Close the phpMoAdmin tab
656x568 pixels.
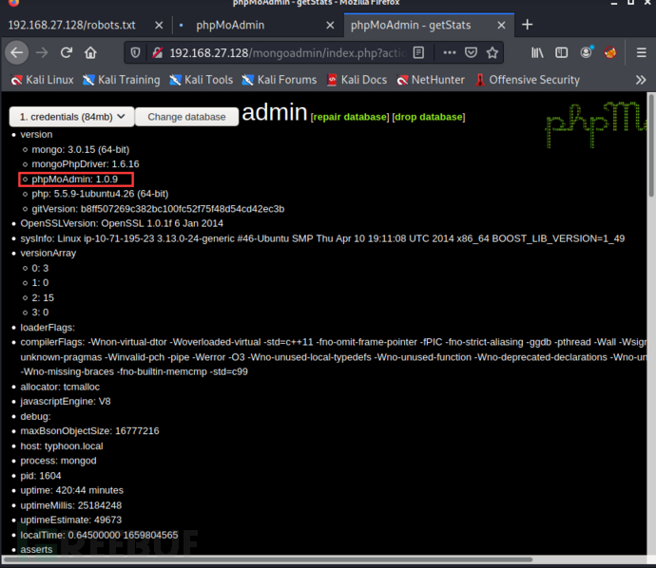coord(330,25)
